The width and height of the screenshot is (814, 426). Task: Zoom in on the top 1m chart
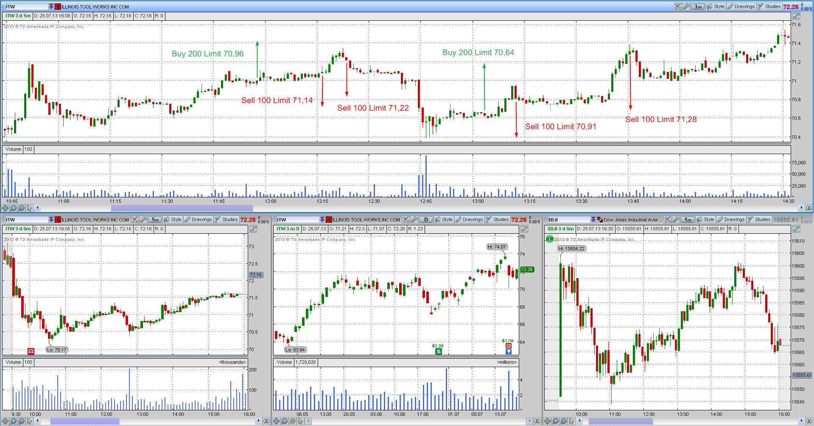tap(13, 208)
